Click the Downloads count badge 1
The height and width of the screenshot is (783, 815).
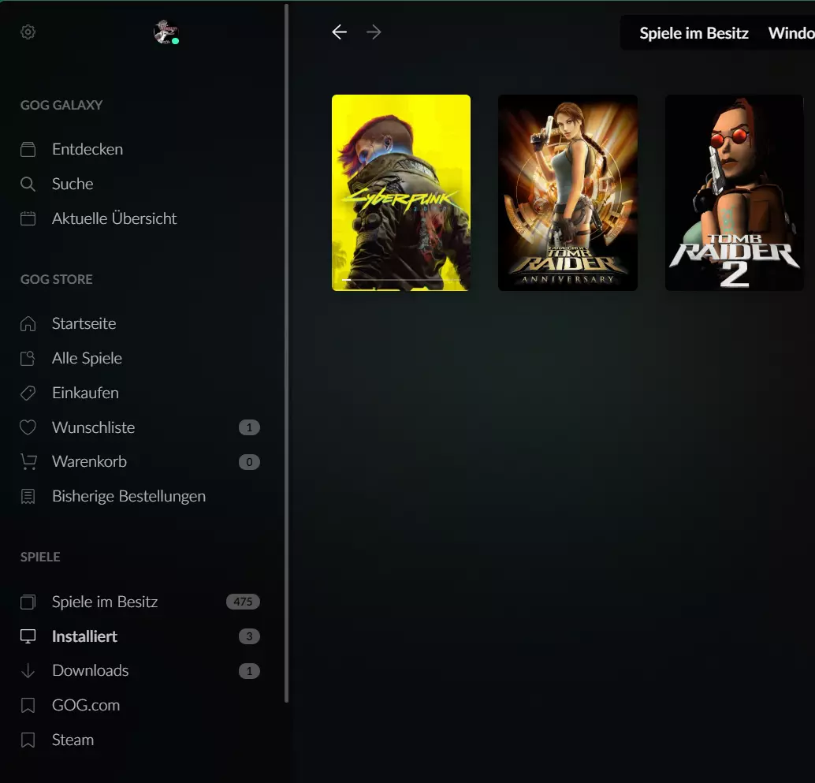pos(250,671)
